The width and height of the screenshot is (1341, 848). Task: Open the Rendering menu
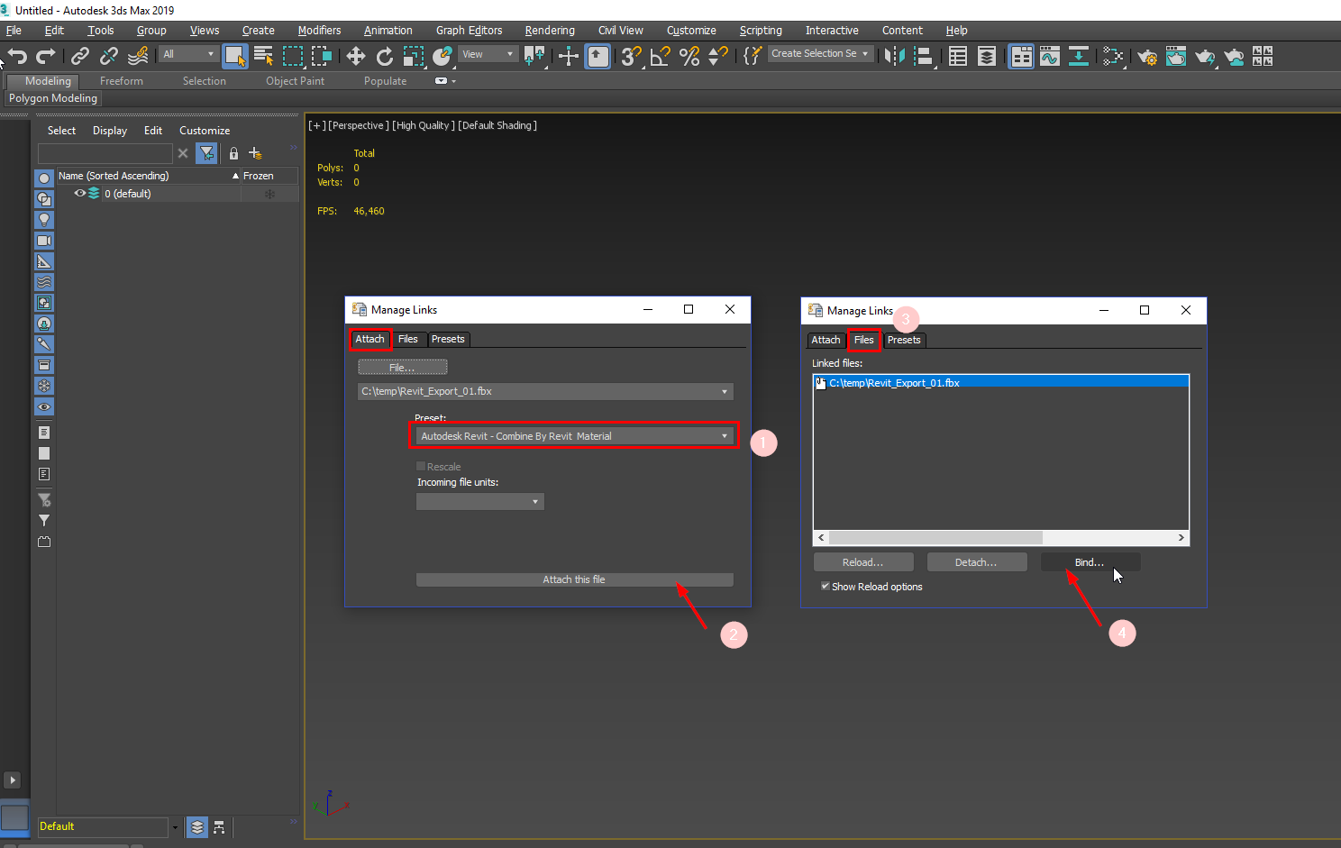tap(549, 31)
